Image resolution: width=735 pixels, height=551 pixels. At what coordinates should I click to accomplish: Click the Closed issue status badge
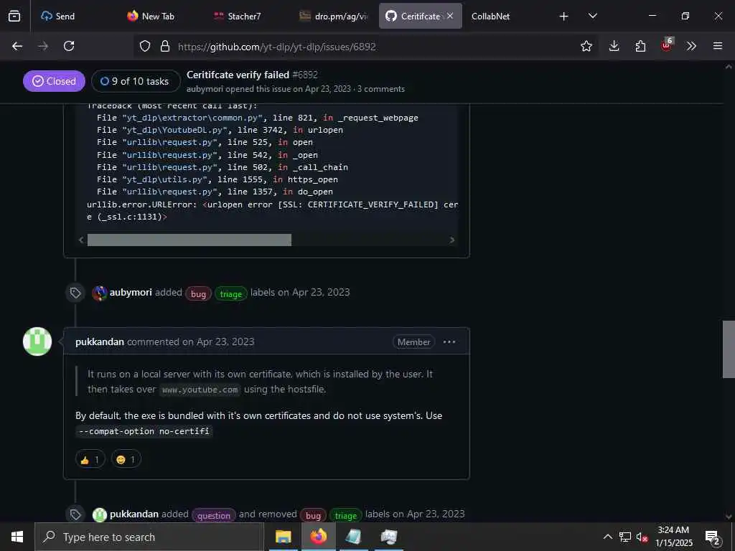54,81
